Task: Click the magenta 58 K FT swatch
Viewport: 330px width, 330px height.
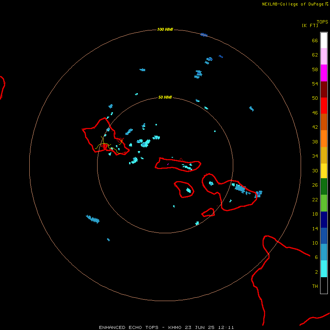Action: coord(324,73)
